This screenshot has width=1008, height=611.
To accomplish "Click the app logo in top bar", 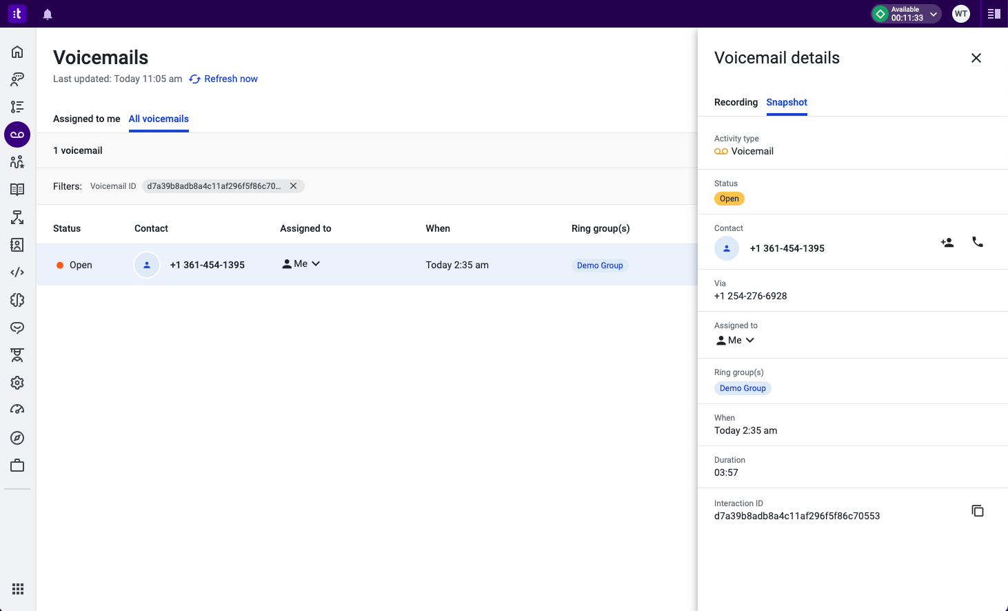I will point(17,14).
